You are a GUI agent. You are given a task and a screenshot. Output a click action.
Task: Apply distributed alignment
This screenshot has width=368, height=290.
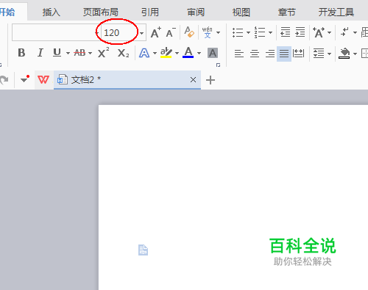tap(299, 53)
